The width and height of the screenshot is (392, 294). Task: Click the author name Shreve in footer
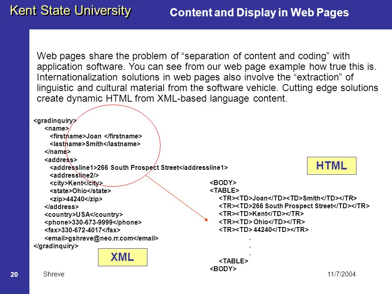click(54, 274)
